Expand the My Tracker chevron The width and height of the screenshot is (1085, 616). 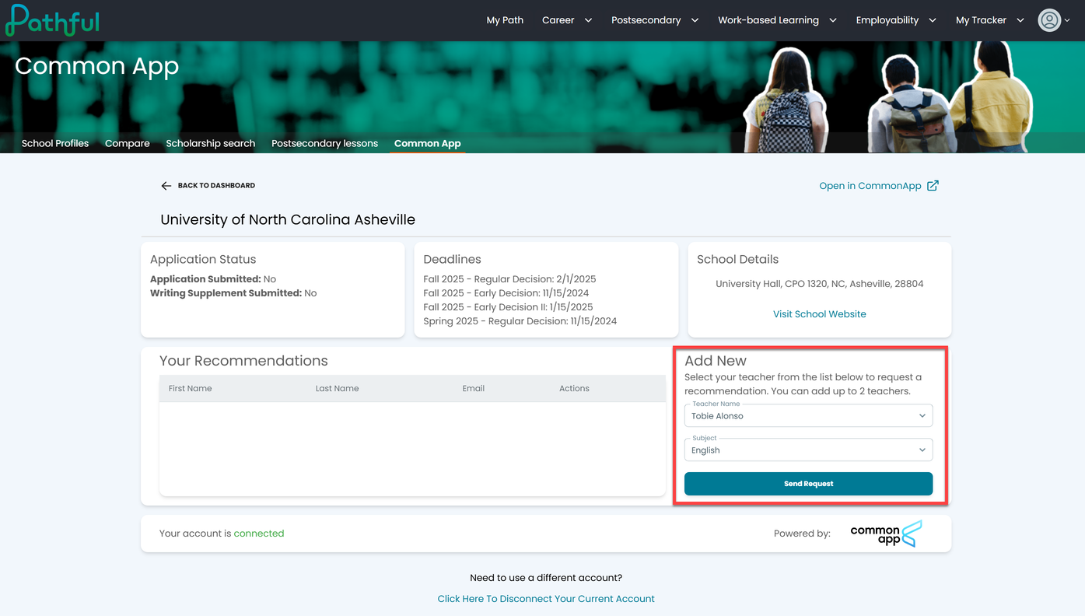[x=1020, y=20]
